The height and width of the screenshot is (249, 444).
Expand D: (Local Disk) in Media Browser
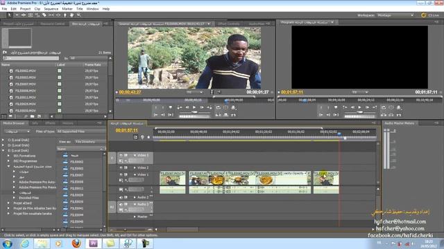click(x=3, y=145)
